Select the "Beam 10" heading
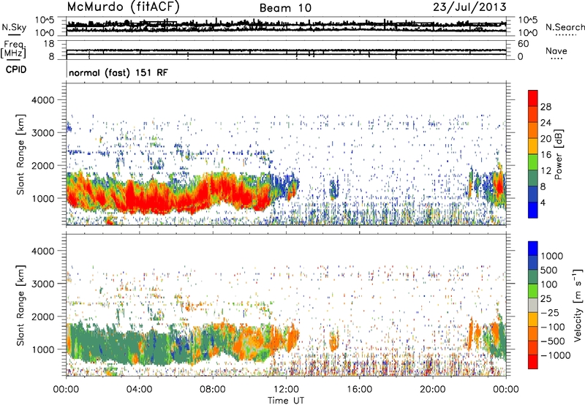 (x=285, y=8)
